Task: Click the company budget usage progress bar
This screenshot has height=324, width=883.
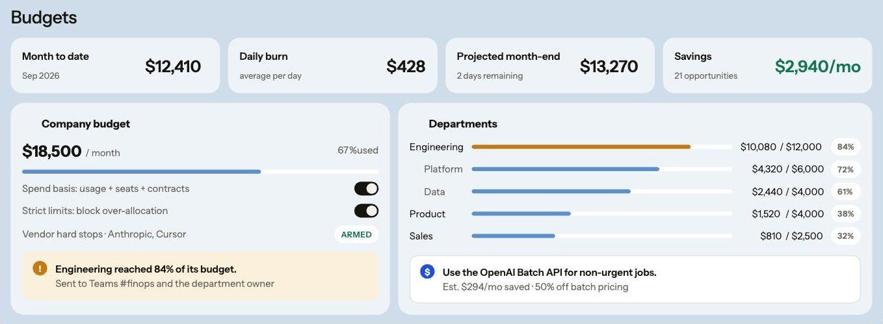Action: point(200,172)
